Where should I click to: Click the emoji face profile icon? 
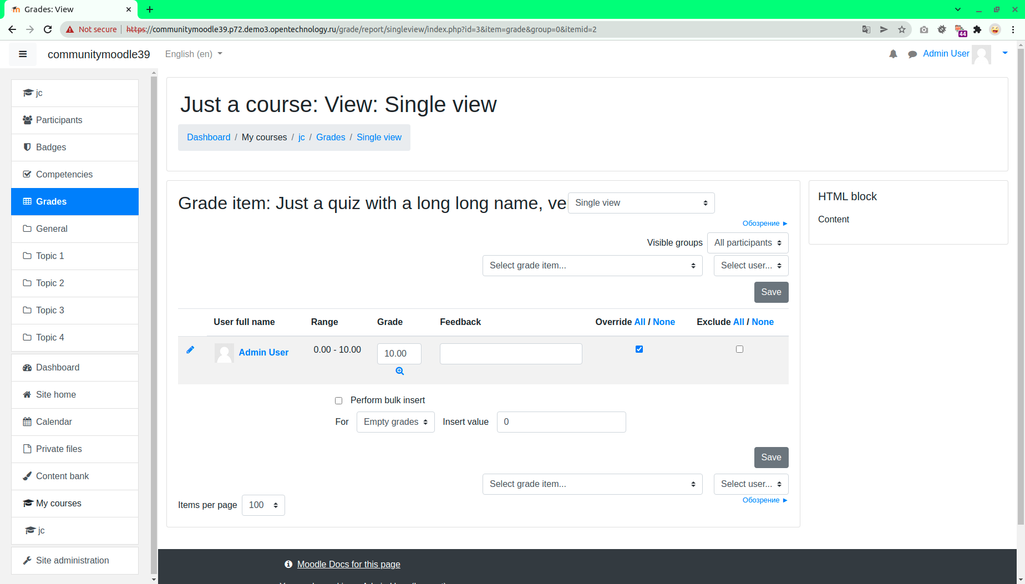995,29
